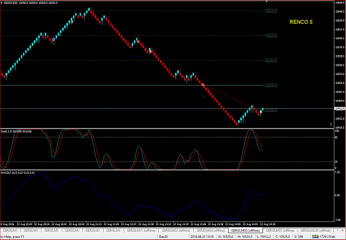Viewport: 346px width, 240px height.
Task: Select the 10450.0 horizontal level label
Action: [x=271, y=110]
